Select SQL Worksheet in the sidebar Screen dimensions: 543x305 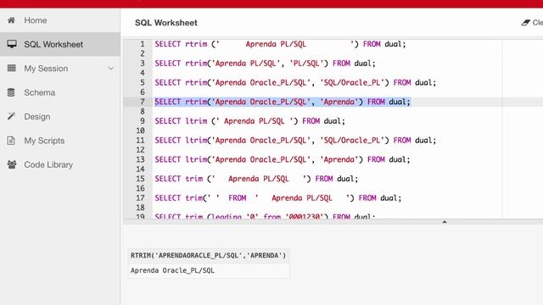(x=60, y=44)
